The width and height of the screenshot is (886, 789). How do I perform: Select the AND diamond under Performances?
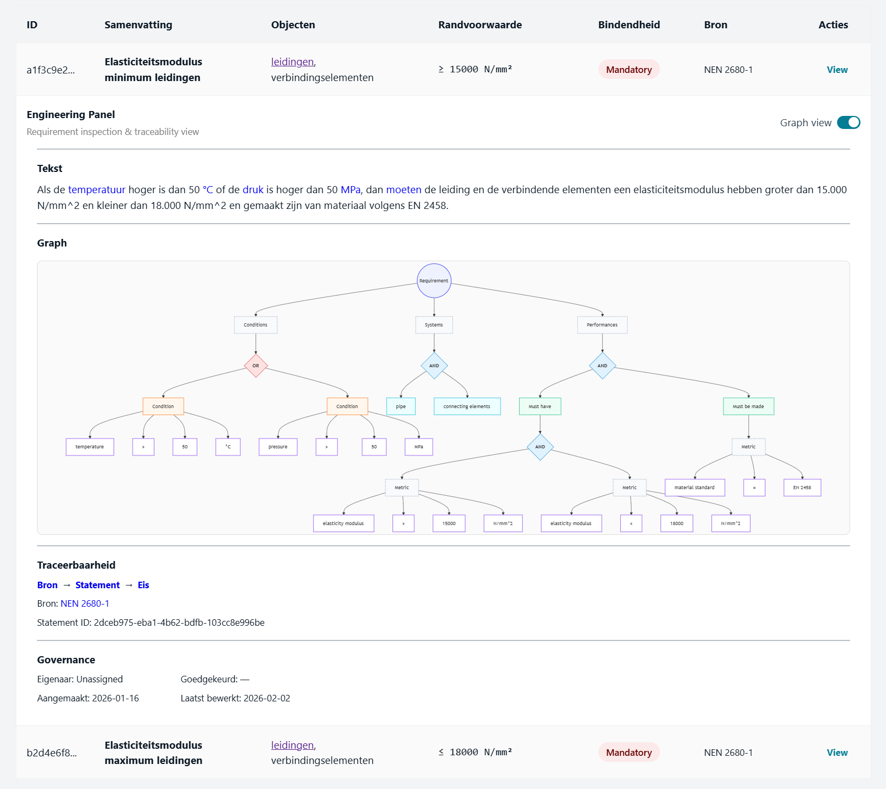click(x=602, y=366)
